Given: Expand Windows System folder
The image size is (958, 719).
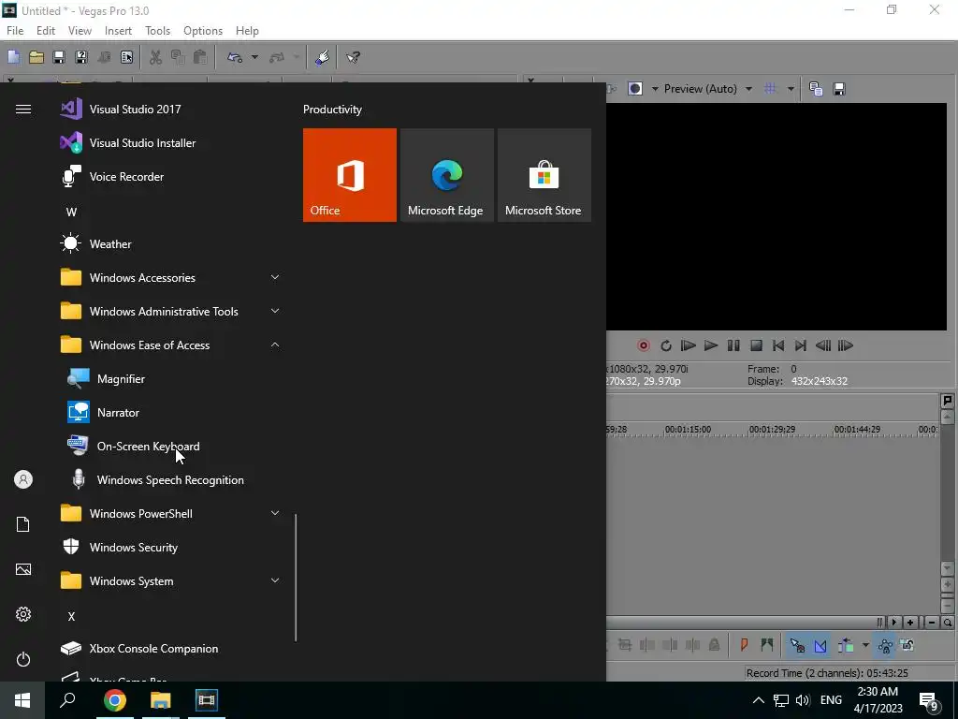Looking at the screenshot, I should coord(171,580).
